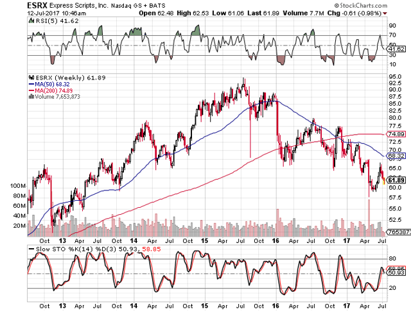Viewport: 411px width, 311px height.
Task: Click the 20 level on stochastic axis
Action: [x=392, y=288]
